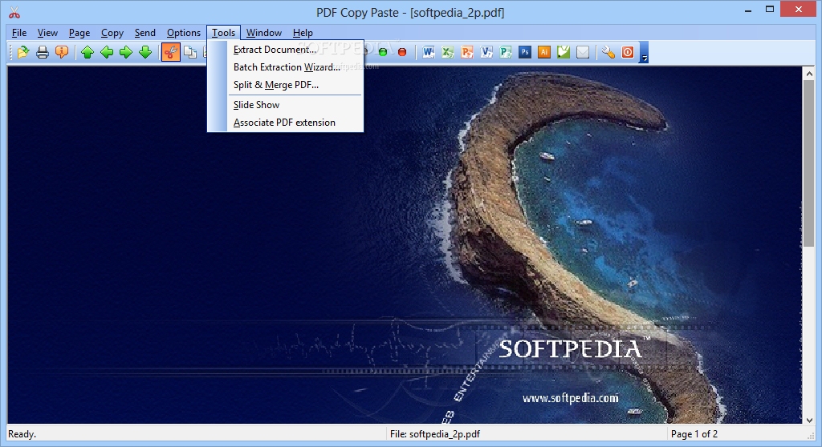The image size is (822, 447).
Task: Click the green right arrow icon
Action: tap(126, 52)
